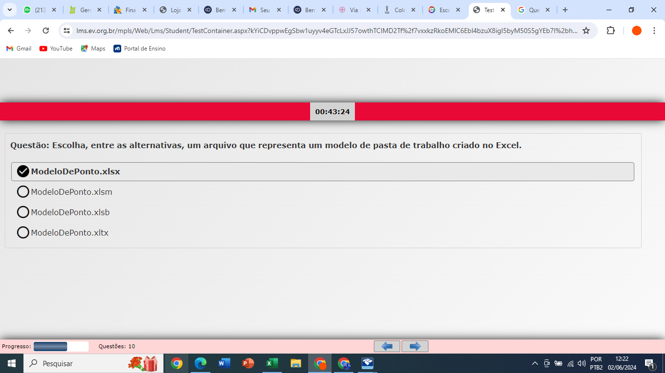
Task: Select the ModeloDePonto.xlsx answer
Action: (x=23, y=171)
